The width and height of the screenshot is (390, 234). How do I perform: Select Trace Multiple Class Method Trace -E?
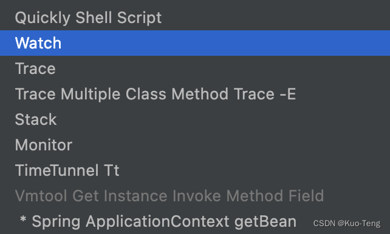coord(195,94)
